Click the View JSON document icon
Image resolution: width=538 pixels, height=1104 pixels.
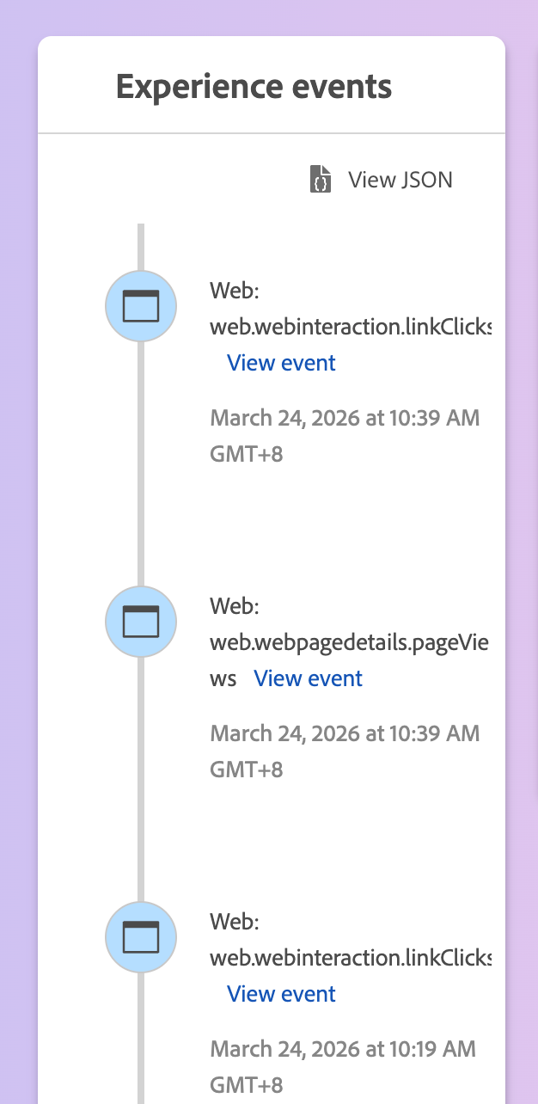(321, 180)
